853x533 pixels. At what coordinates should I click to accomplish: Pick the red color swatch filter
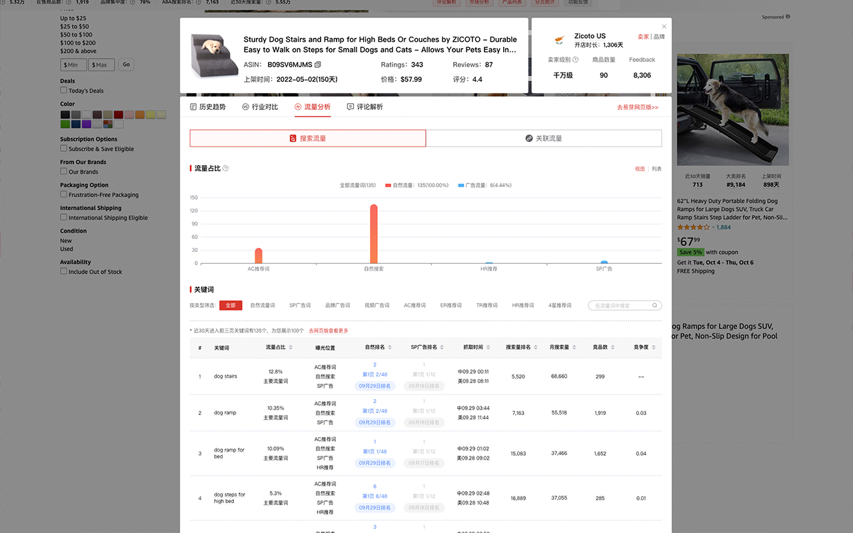[119, 115]
